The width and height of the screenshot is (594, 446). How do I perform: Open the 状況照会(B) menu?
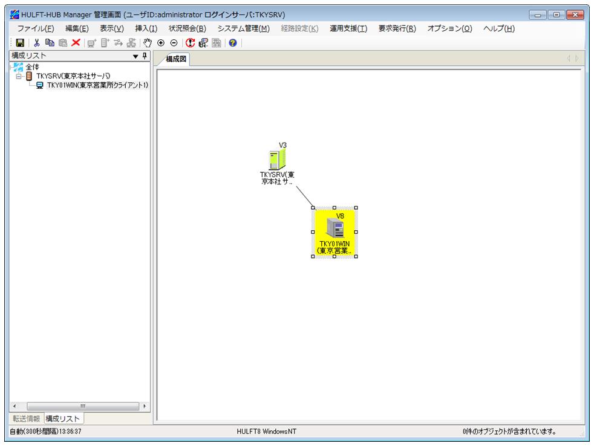[188, 28]
